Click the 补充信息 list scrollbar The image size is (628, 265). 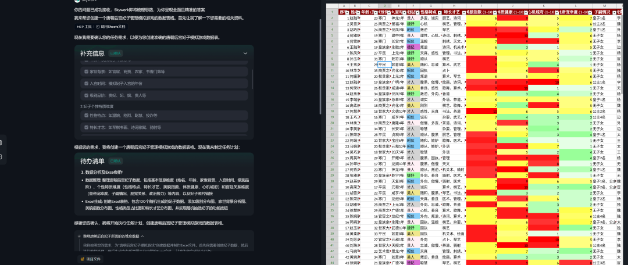coord(252,79)
